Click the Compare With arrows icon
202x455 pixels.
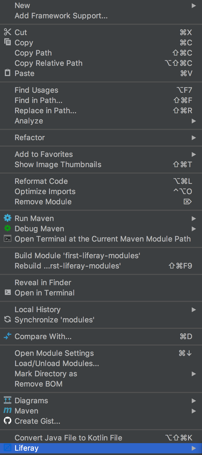pyautogui.click(x=8, y=336)
